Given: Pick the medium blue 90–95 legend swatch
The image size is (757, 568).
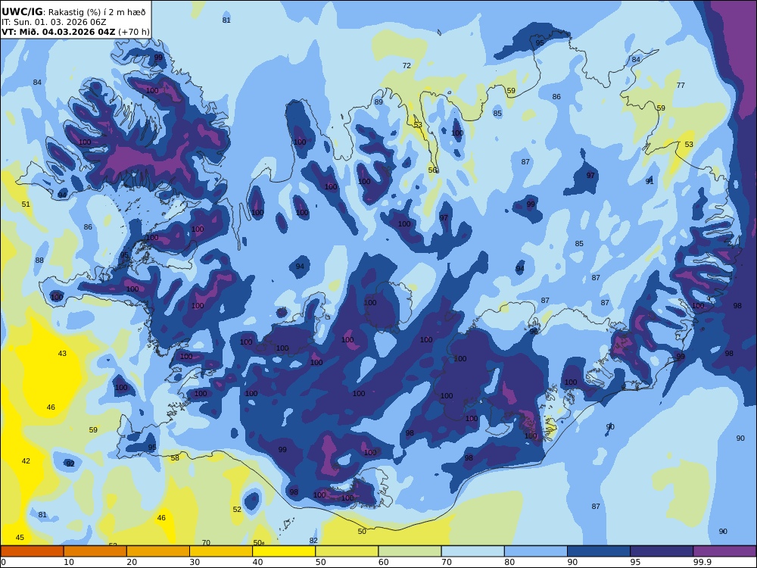Looking at the screenshot, I should pos(599,551).
